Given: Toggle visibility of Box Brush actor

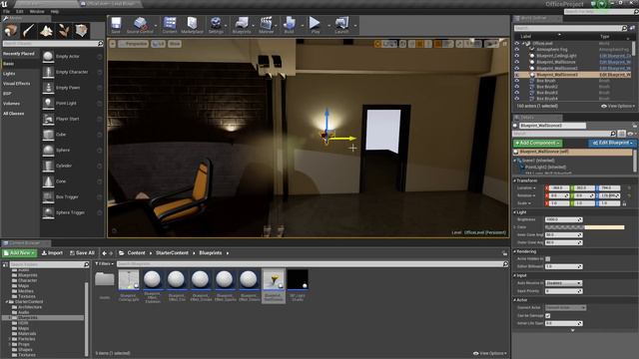Looking at the screenshot, I should coord(517,81).
